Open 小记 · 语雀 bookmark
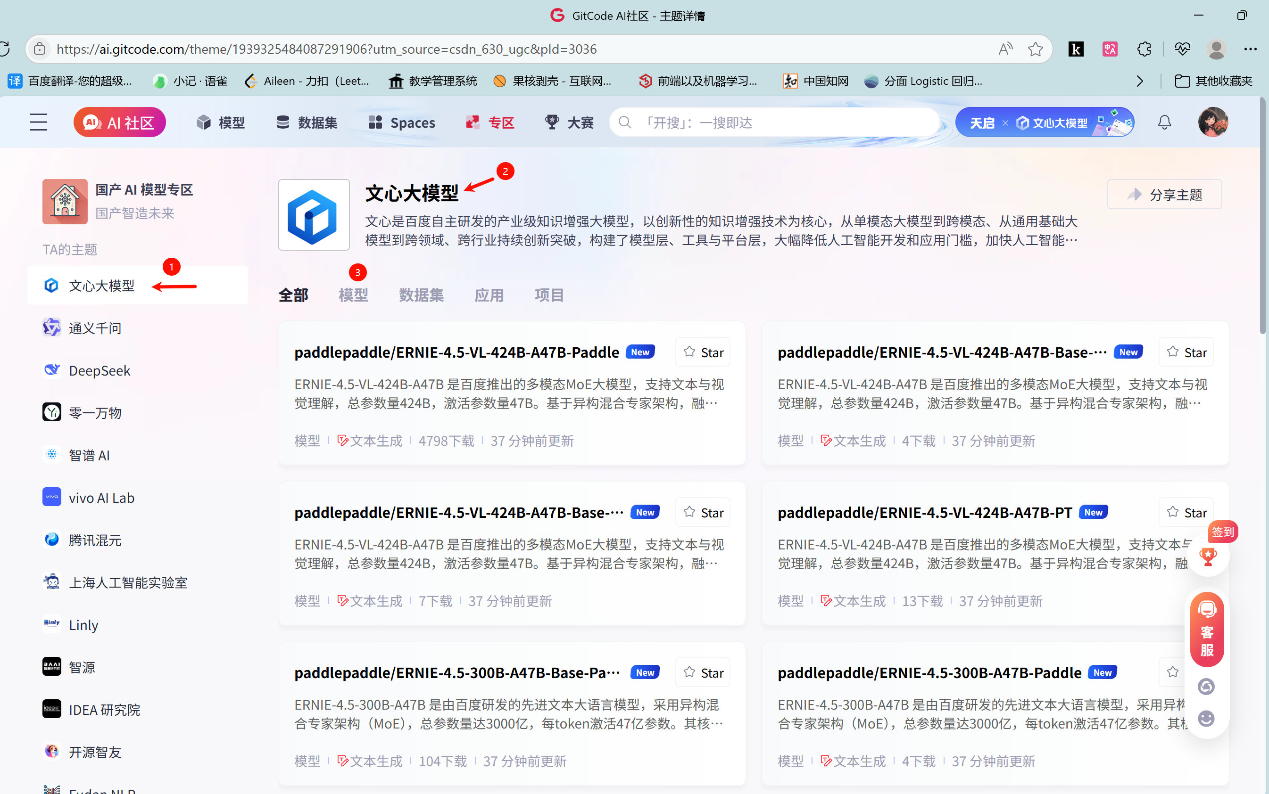 click(x=190, y=81)
